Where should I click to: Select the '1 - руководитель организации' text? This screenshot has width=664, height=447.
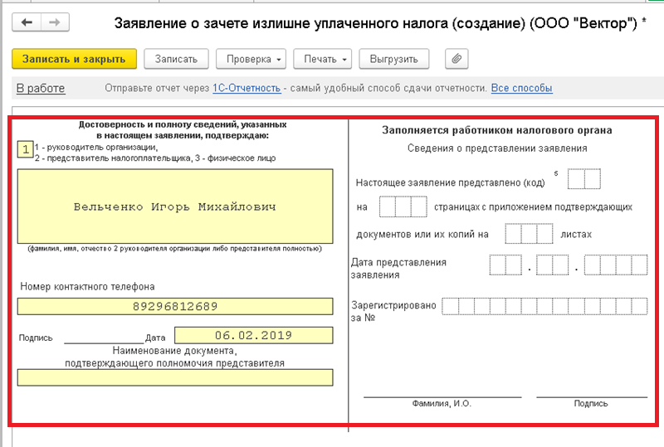96,148
